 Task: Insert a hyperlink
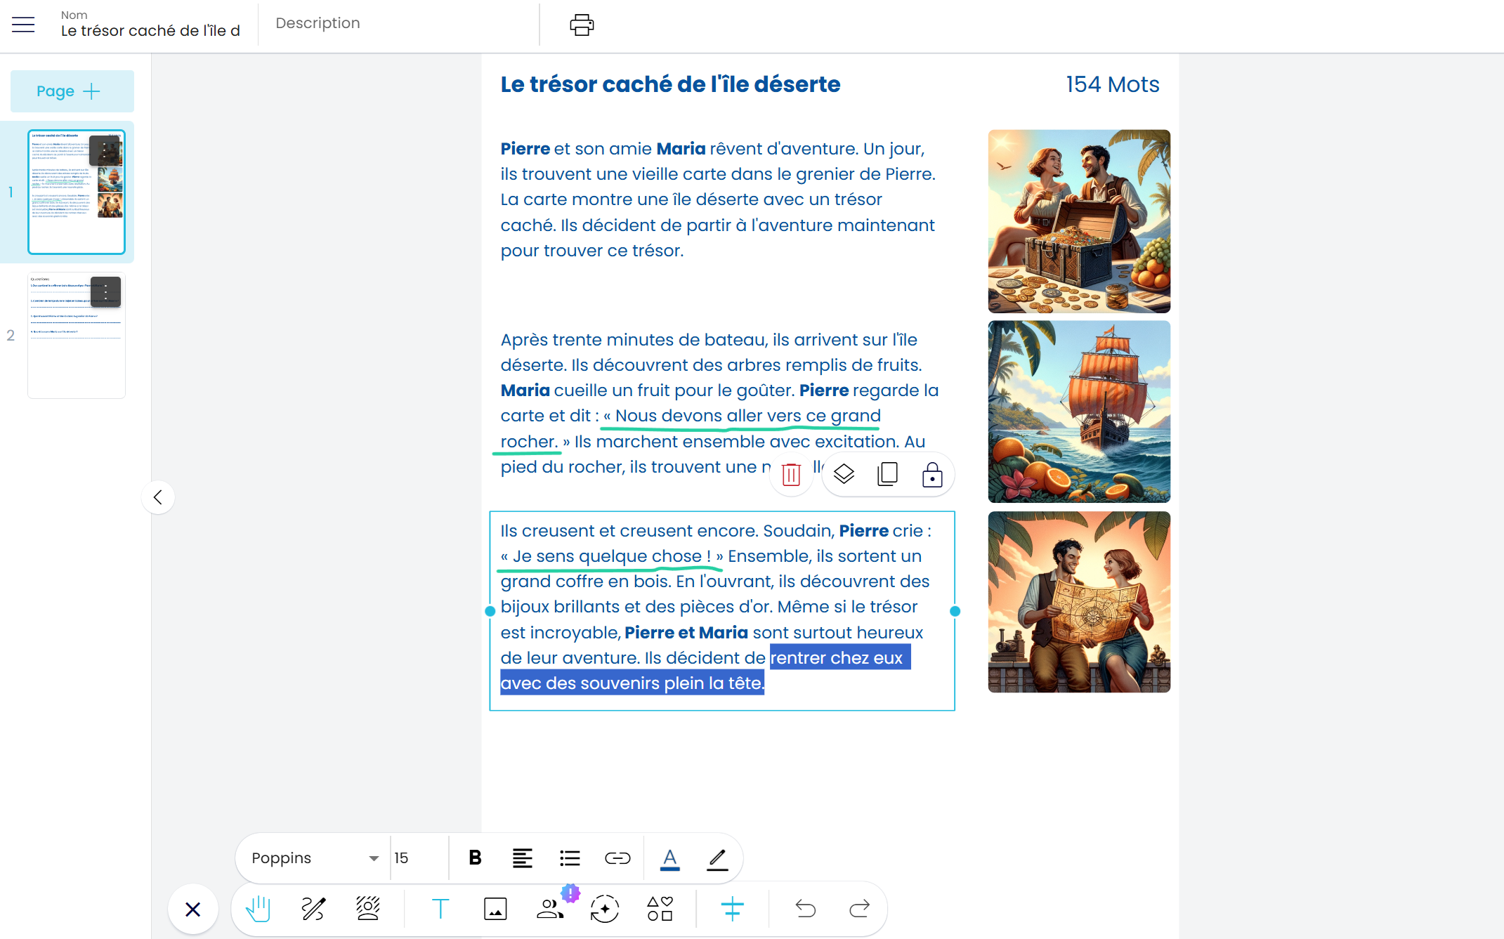(617, 858)
